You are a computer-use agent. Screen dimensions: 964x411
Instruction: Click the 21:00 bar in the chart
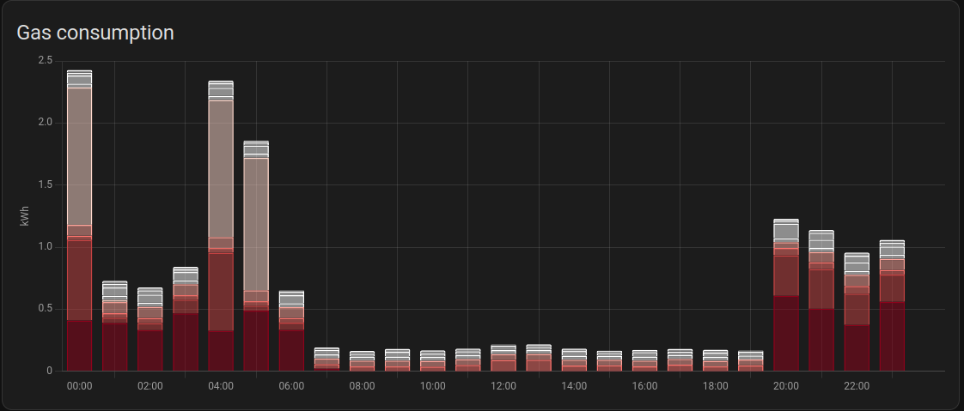click(821, 300)
